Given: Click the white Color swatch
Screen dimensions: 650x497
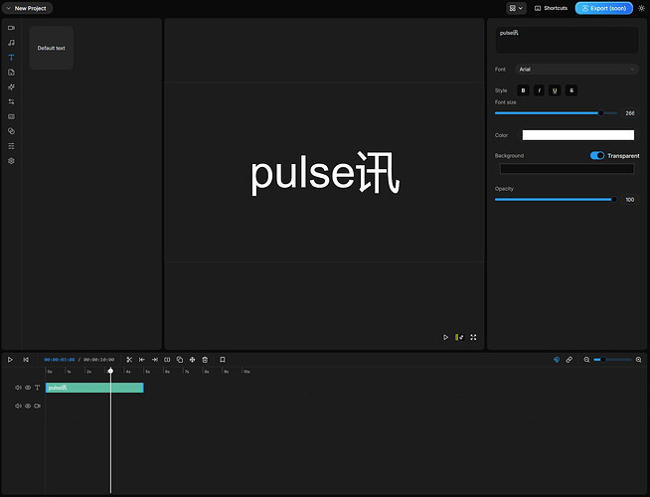Looking at the screenshot, I should (x=577, y=135).
